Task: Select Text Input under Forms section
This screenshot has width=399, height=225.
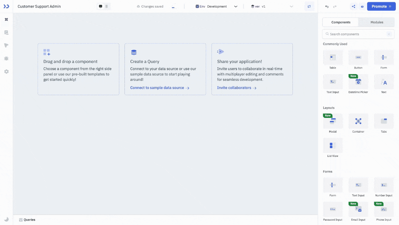Action: pyautogui.click(x=358, y=187)
